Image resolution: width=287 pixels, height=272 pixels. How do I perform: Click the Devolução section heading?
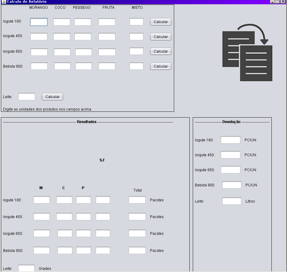click(x=231, y=122)
